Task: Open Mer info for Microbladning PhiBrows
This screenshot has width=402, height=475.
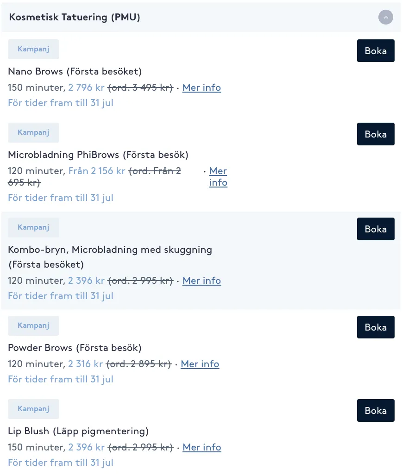Action: tap(218, 176)
